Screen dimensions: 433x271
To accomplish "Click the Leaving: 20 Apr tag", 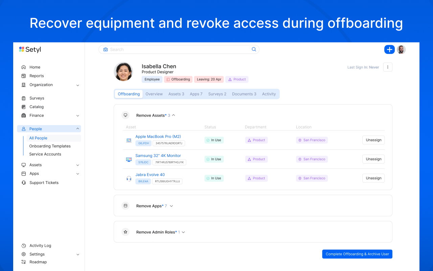I will pyautogui.click(x=209, y=79).
